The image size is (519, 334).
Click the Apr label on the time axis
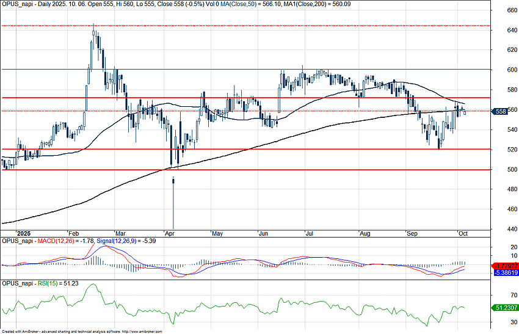[x=169, y=234]
